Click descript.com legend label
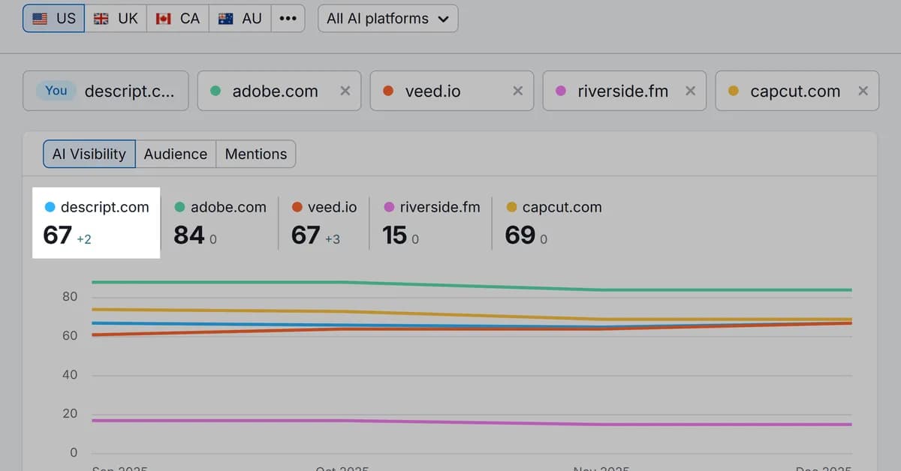The height and width of the screenshot is (471, 901). pos(104,207)
